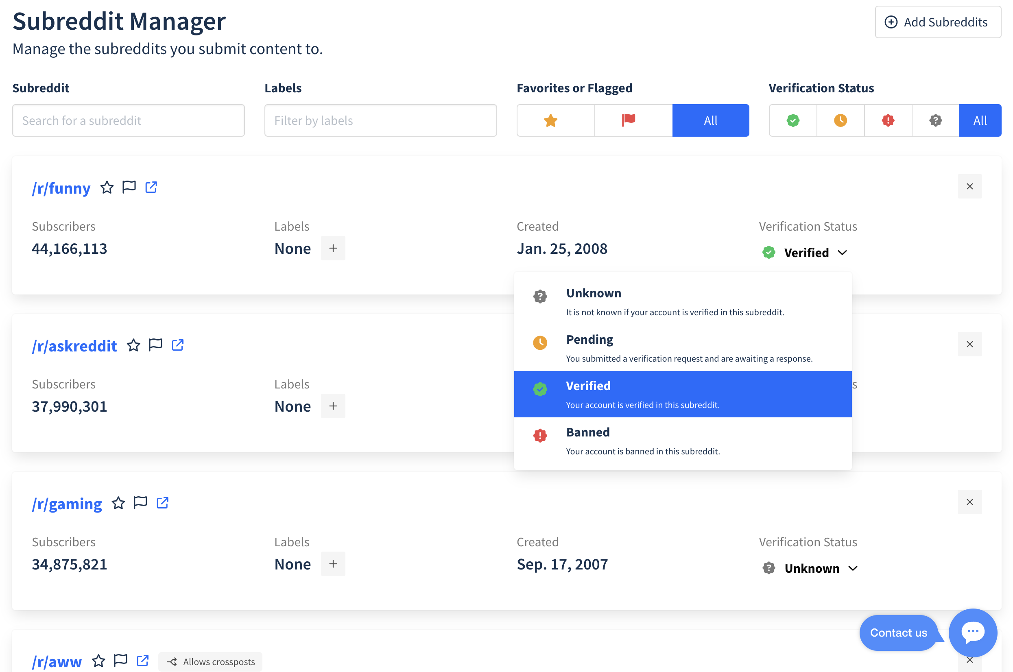1013x672 pixels.
Task: Flag the /r/askreddit subreddit
Action: (x=155, y=345)
